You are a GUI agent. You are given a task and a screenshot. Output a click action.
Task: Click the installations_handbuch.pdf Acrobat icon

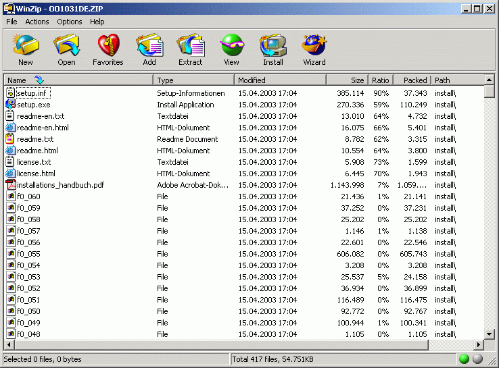pos(11,184)
